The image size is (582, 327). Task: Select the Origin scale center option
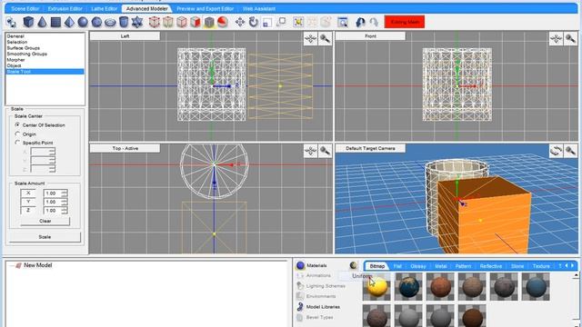point(17,134)
